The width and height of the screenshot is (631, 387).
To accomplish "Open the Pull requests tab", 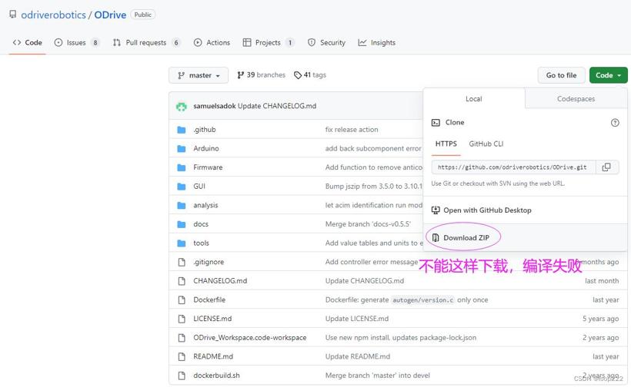I will click(x=146, y=42).
